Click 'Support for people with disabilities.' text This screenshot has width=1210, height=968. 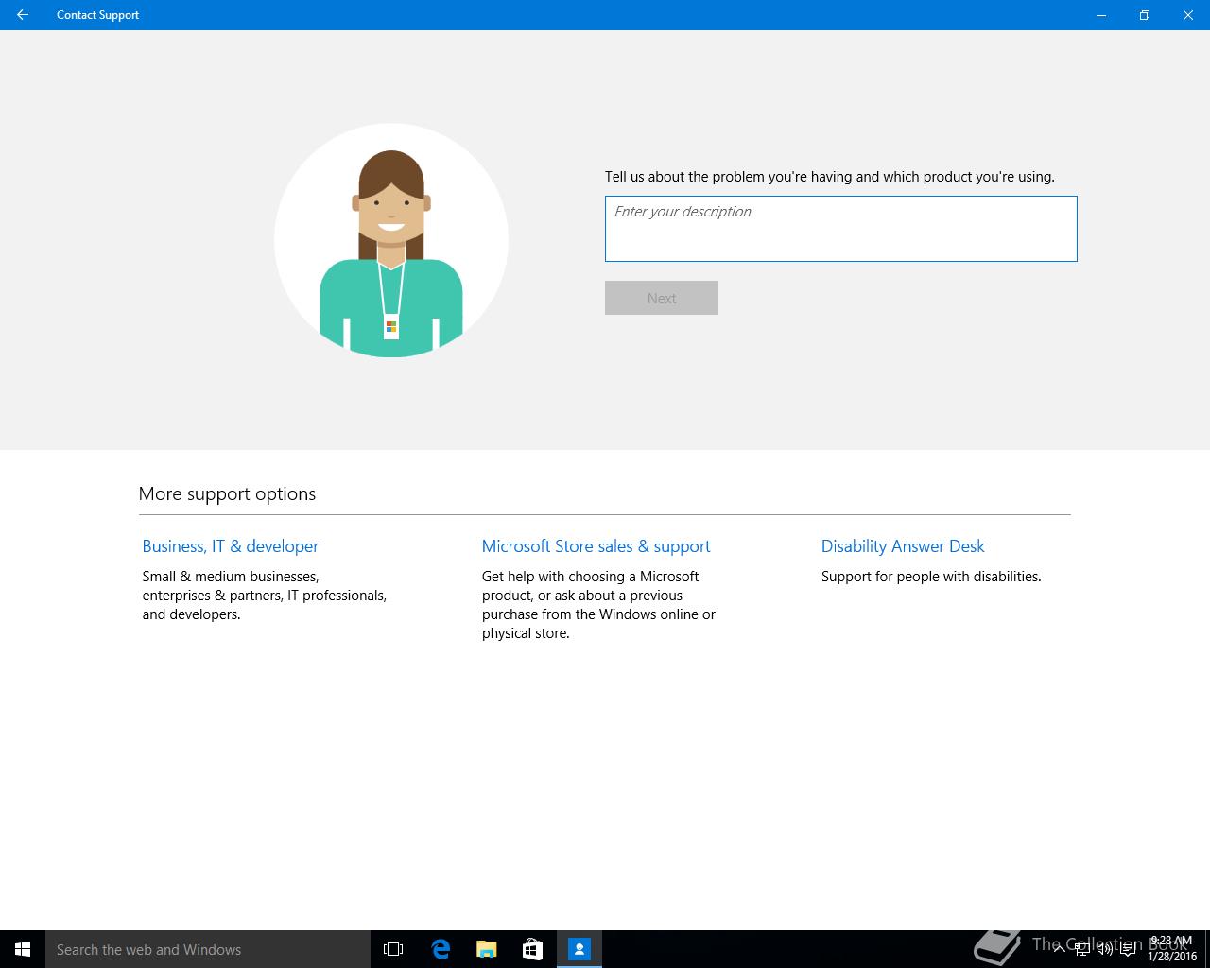click(931, 577)
